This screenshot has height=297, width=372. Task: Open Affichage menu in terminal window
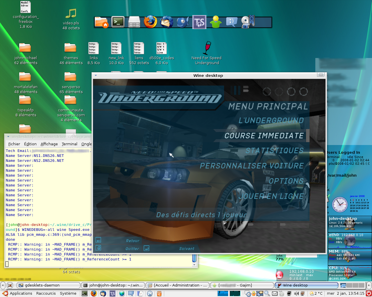click(x=49, y=144)
